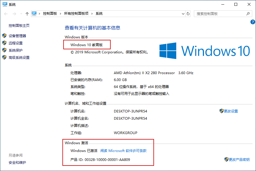This screenshot has width=256, height=171.
Task: Click the magnifier search icon
Action: point(248,14)
